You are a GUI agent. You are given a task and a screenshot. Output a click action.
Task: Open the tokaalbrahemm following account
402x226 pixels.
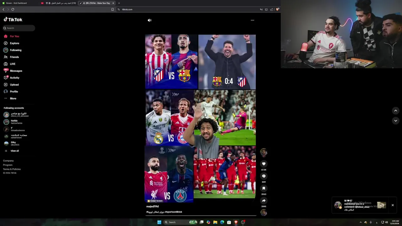[x=14, y=129]
